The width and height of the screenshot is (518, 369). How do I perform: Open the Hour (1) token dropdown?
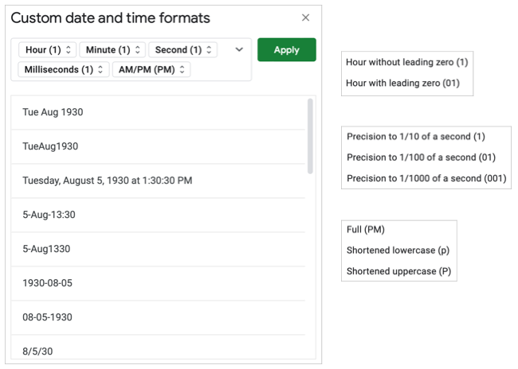click(x=48, y=50)
